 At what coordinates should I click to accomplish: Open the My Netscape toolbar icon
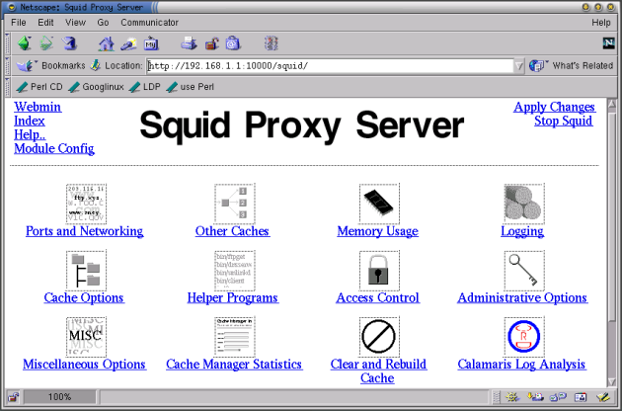point(151,43)
